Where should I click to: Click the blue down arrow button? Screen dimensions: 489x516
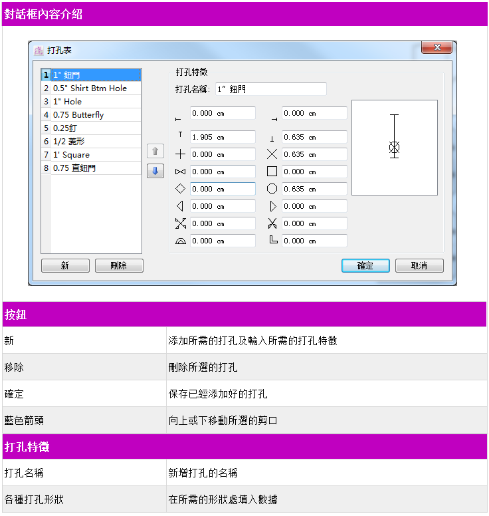(x=155, y=171)
